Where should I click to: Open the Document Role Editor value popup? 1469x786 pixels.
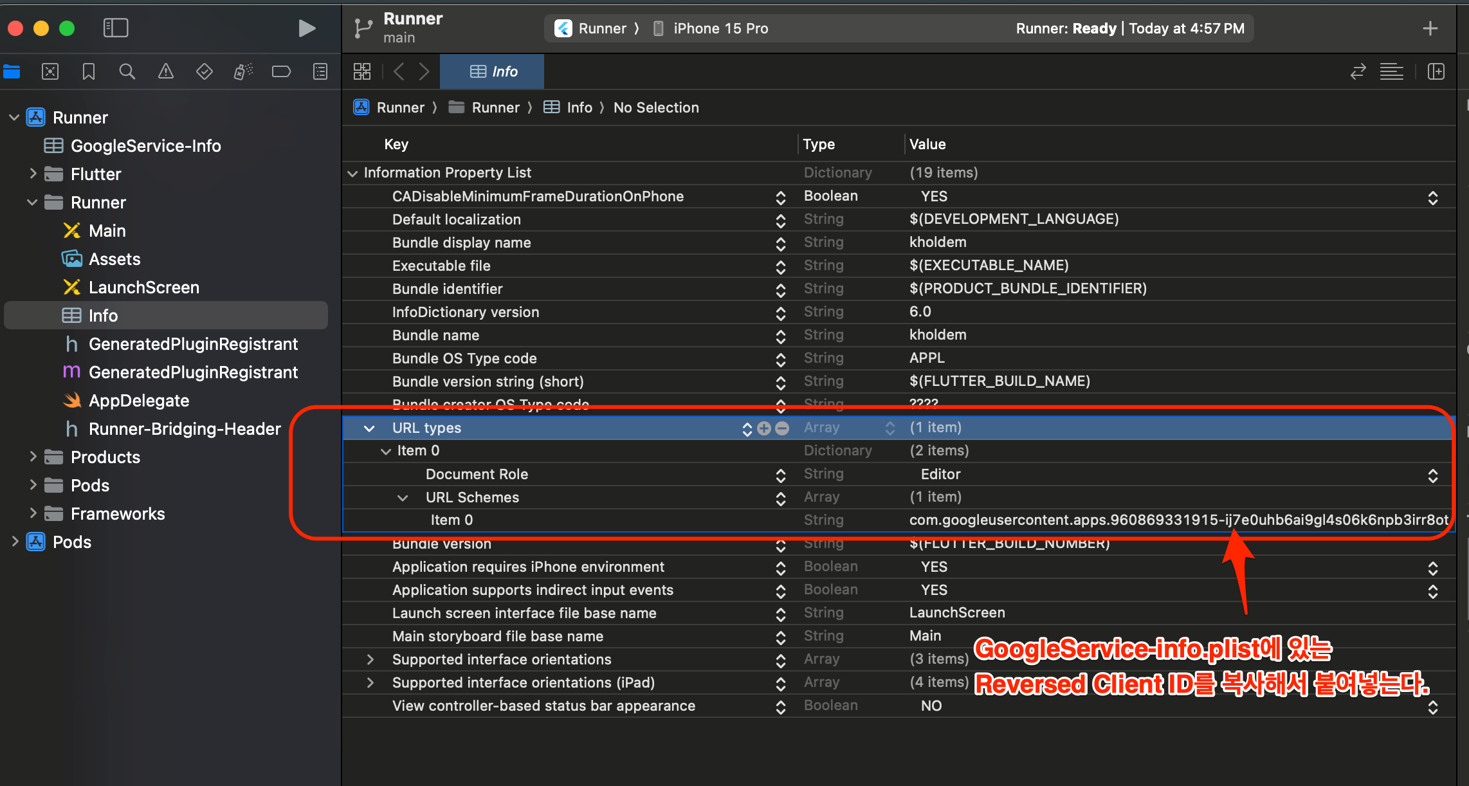click(1432, 475)
